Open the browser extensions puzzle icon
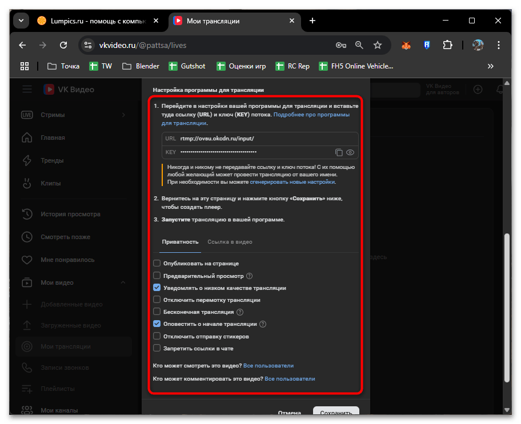Screen dimensions: 521x424 [x=447, y=45]
